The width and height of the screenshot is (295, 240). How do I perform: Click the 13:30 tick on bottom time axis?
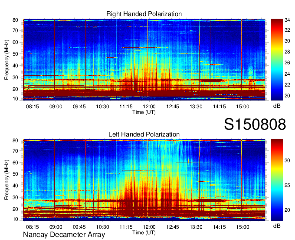point(196,227)
